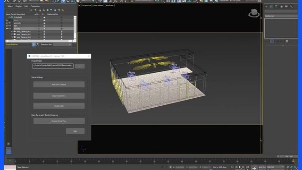Click the zoom magnifier navigation icon
This screenshot has height=170, width=302.
coord(287,167)
